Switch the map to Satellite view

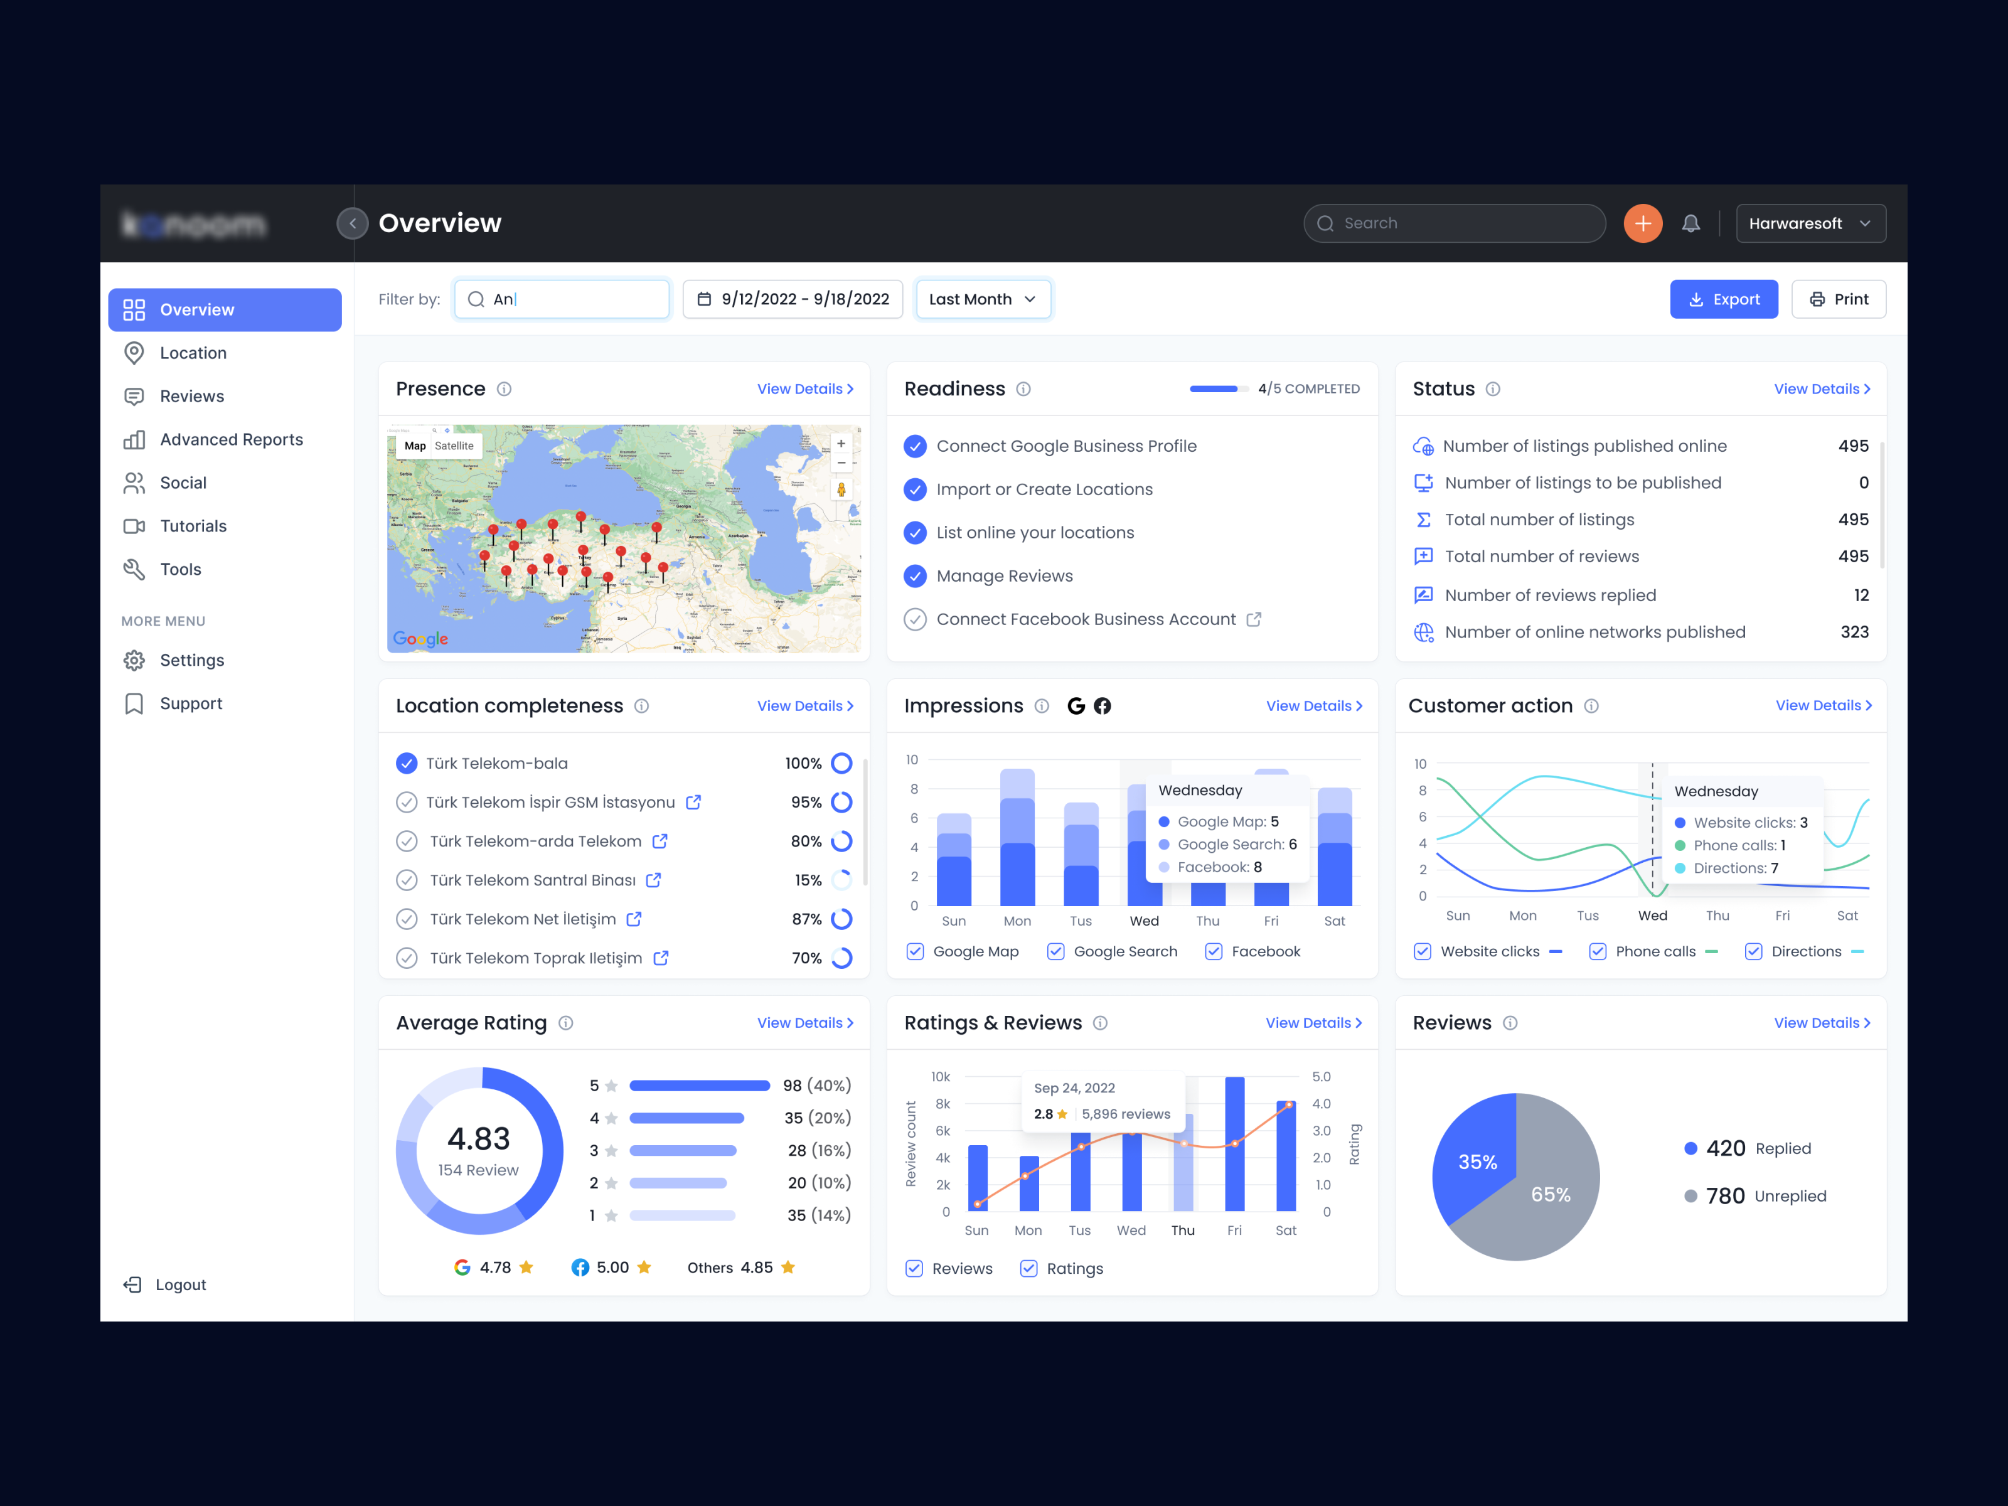pyautogui.click(x=454, y=445)
